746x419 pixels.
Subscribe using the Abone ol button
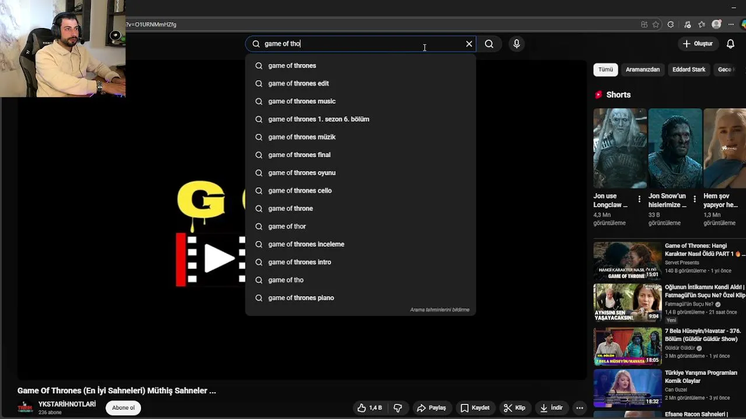[x=123, y=408]
